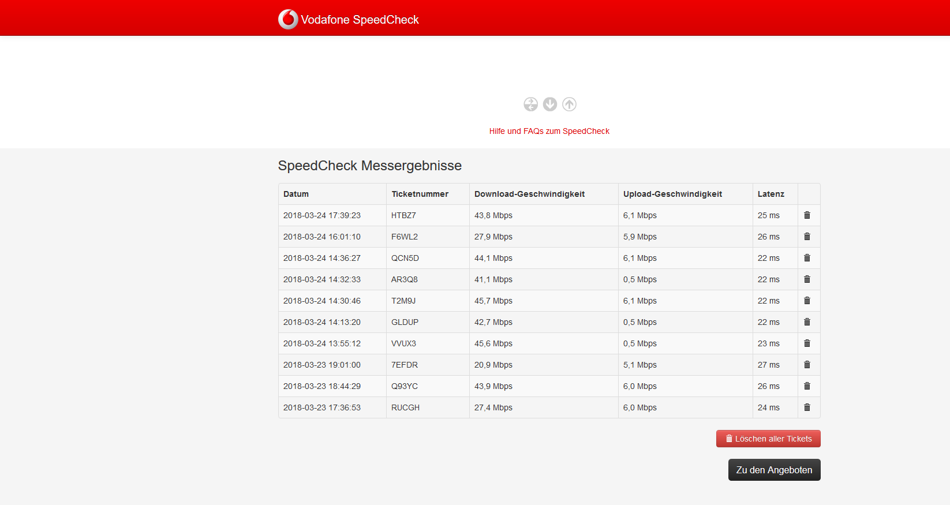Delete ticket T2M9J via trash icon

[807, 301]
